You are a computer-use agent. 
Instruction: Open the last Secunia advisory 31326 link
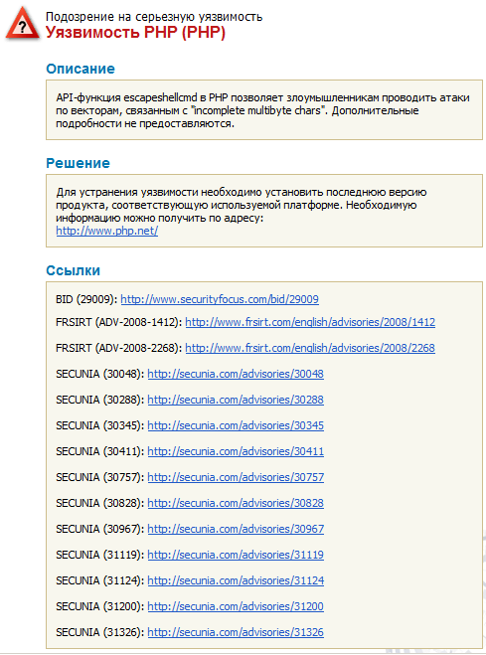click(236, 633)
